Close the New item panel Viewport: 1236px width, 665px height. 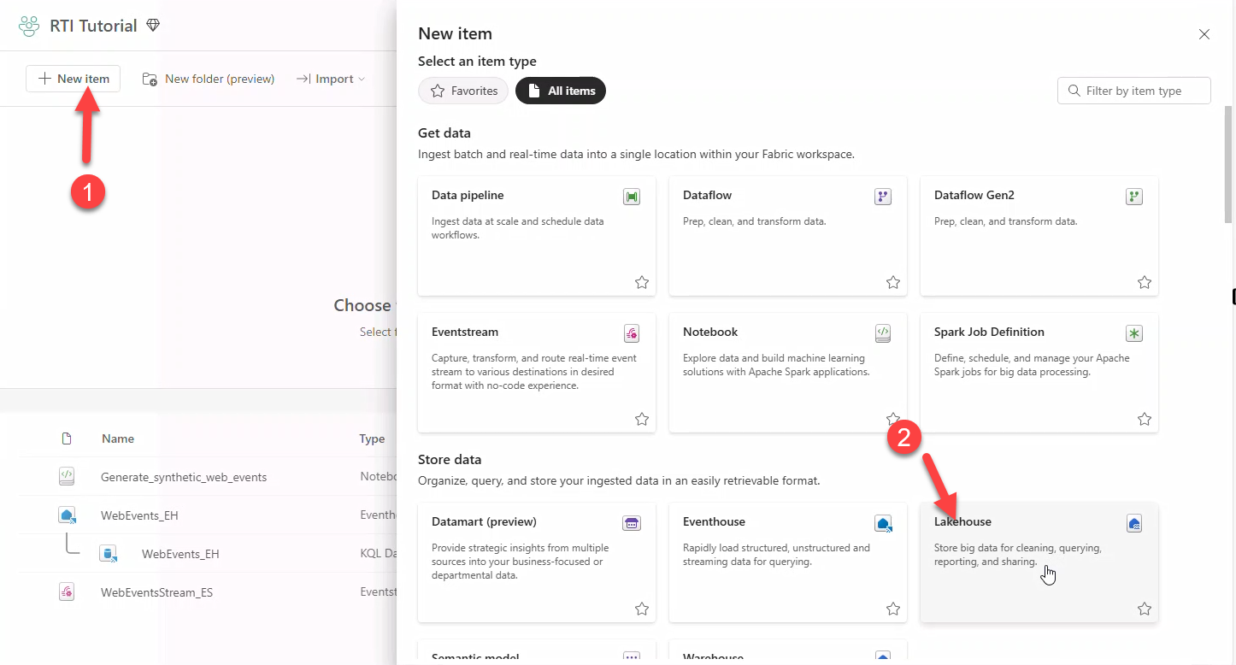point(1204,34)
